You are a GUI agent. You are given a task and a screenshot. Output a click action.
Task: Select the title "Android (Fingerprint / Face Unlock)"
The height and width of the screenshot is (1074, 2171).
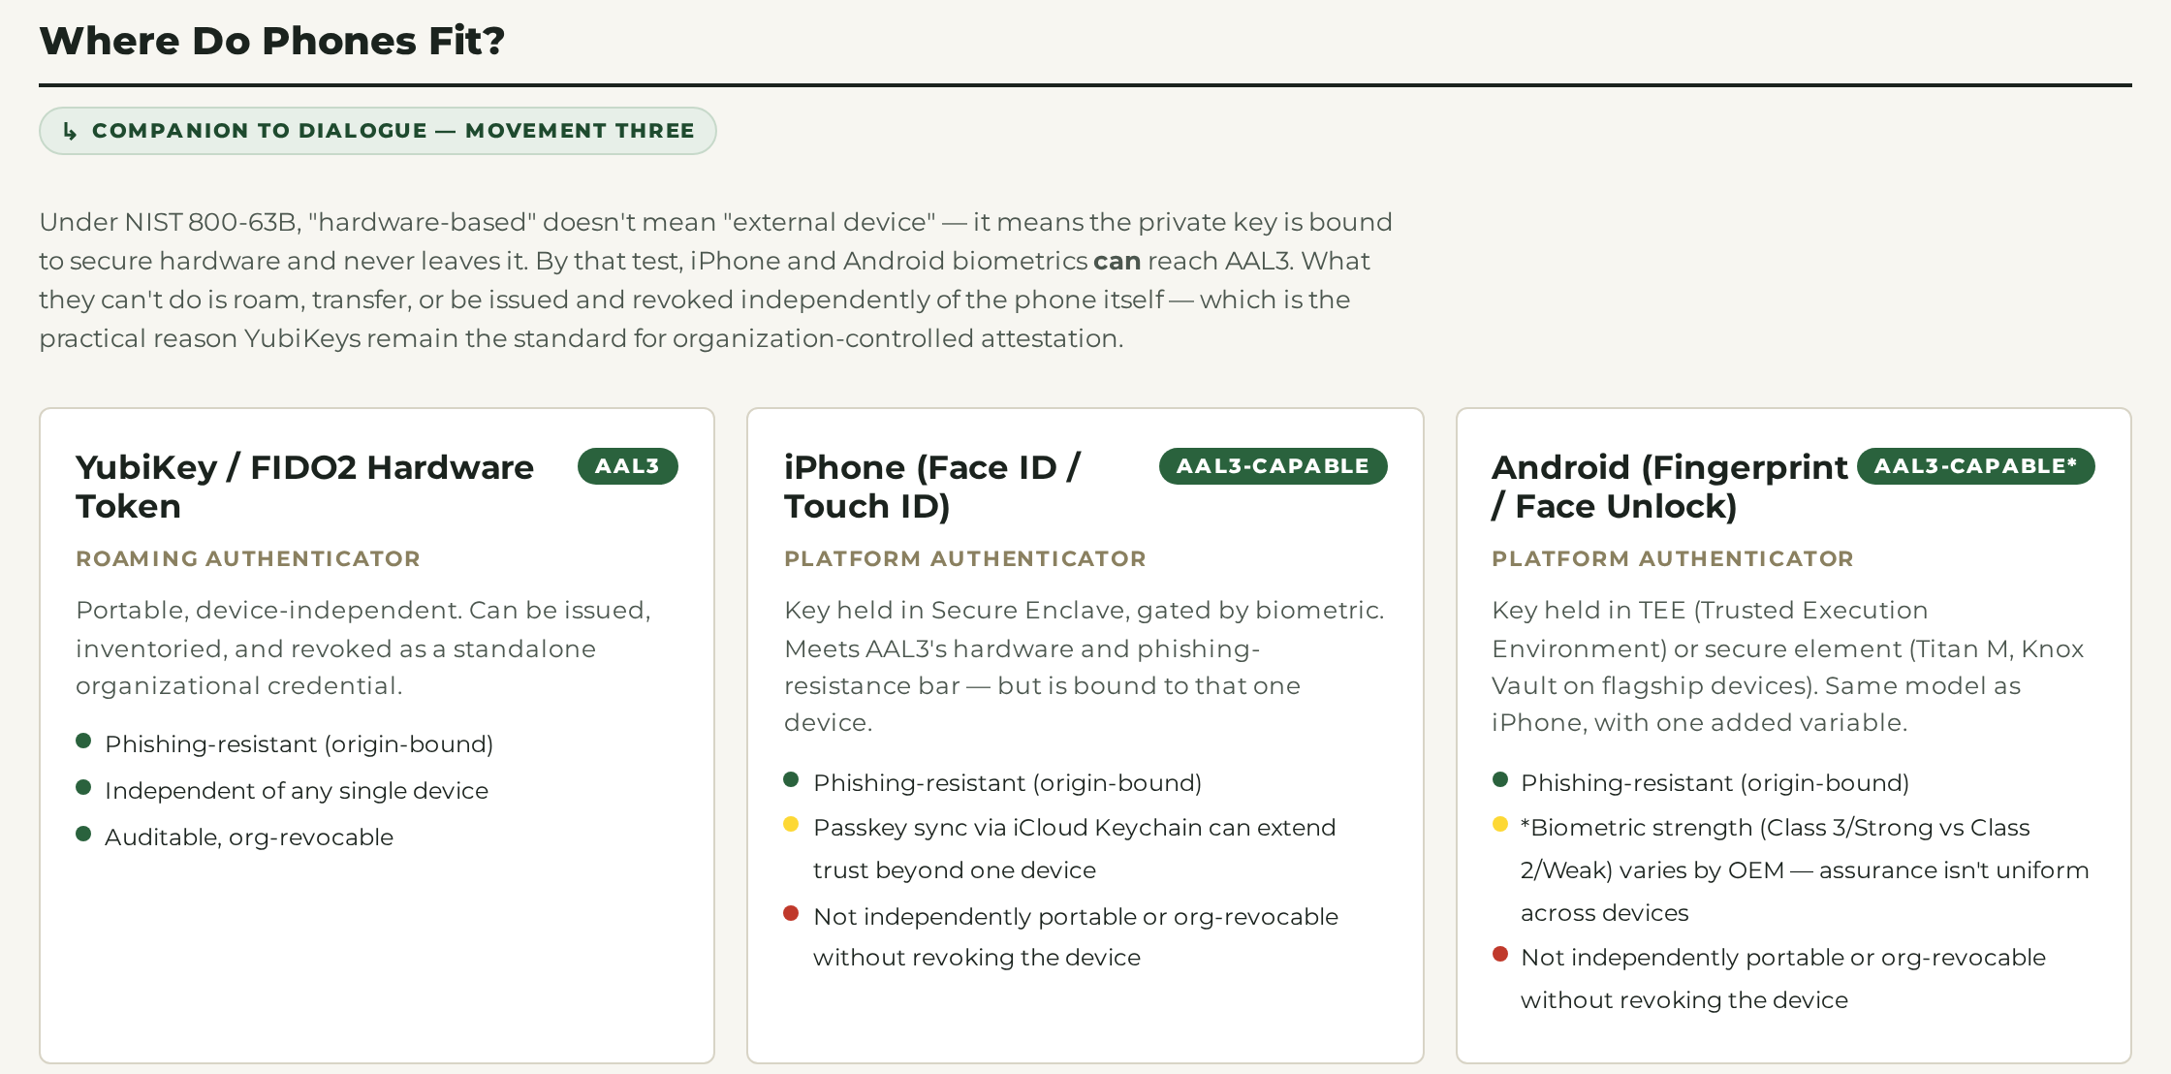click(x=1670, y=487)
